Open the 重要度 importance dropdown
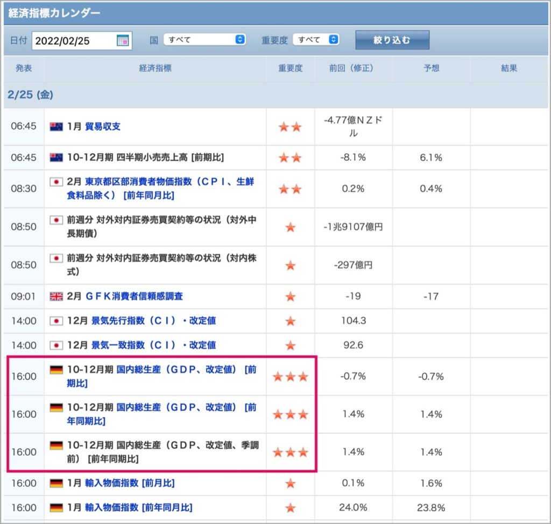551x524 pixels. (x=316, y=40)
